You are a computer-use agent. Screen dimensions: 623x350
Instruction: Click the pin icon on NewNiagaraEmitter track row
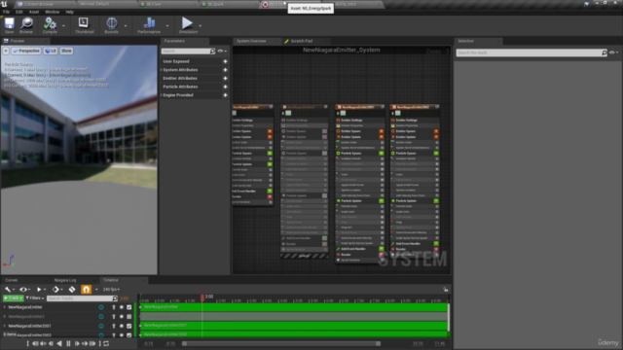[114, 307]
